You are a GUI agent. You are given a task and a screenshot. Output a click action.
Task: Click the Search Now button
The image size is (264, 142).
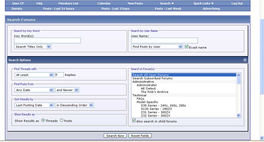[115, 136]
